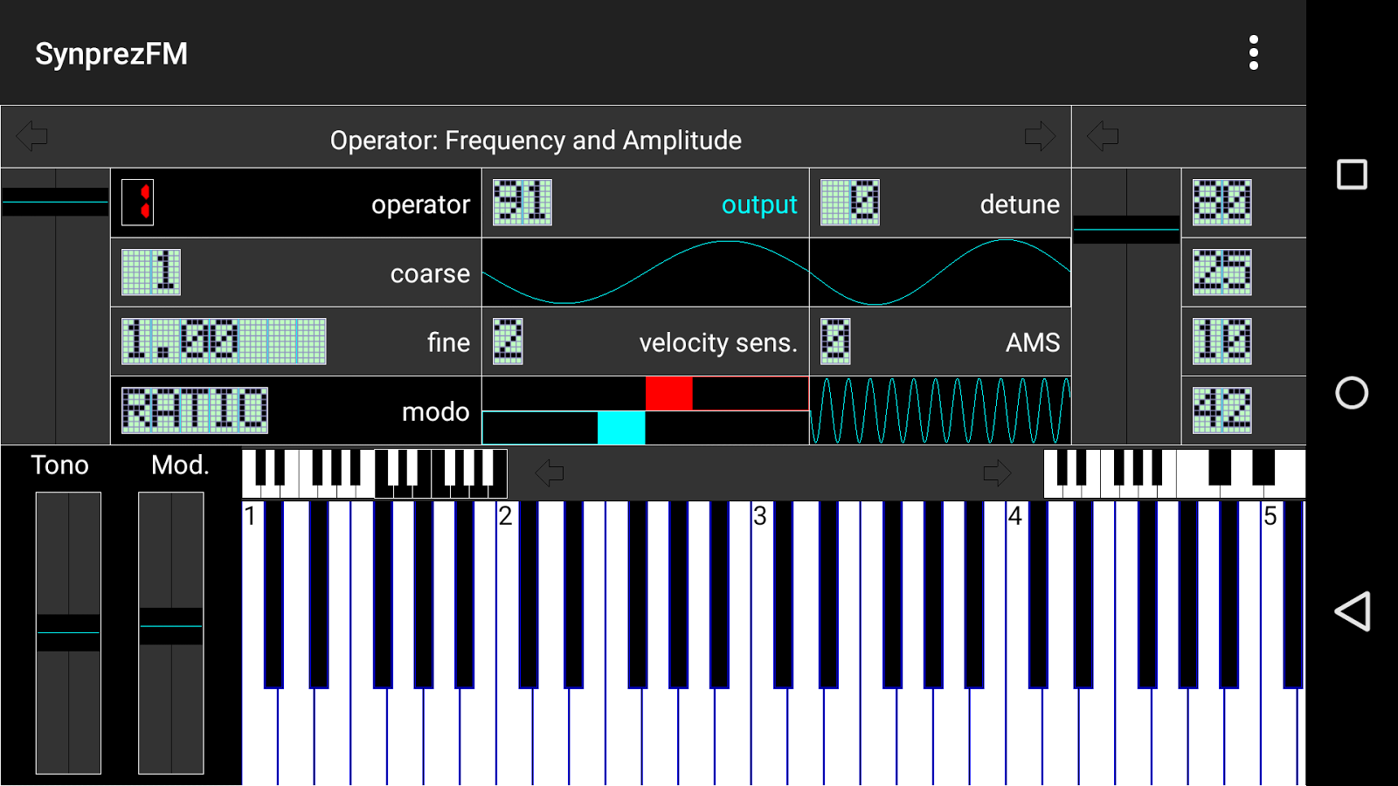Screen dimensions: 1398x786
Task: Select the value 42 in right panel
Action: click(1222, 410)
